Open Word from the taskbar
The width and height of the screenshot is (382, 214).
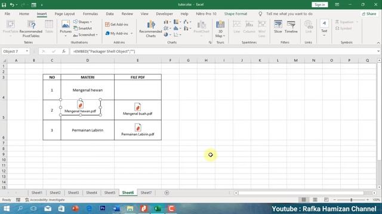coord(116,209)
